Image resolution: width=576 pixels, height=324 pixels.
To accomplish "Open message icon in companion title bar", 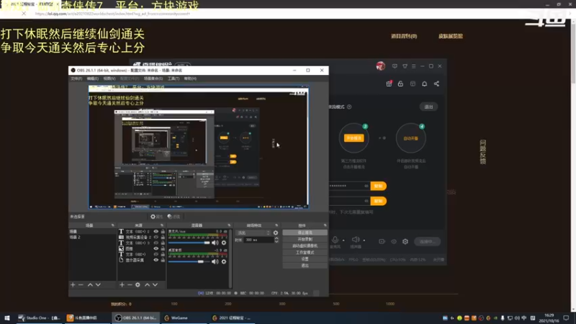I will point(395,66).
